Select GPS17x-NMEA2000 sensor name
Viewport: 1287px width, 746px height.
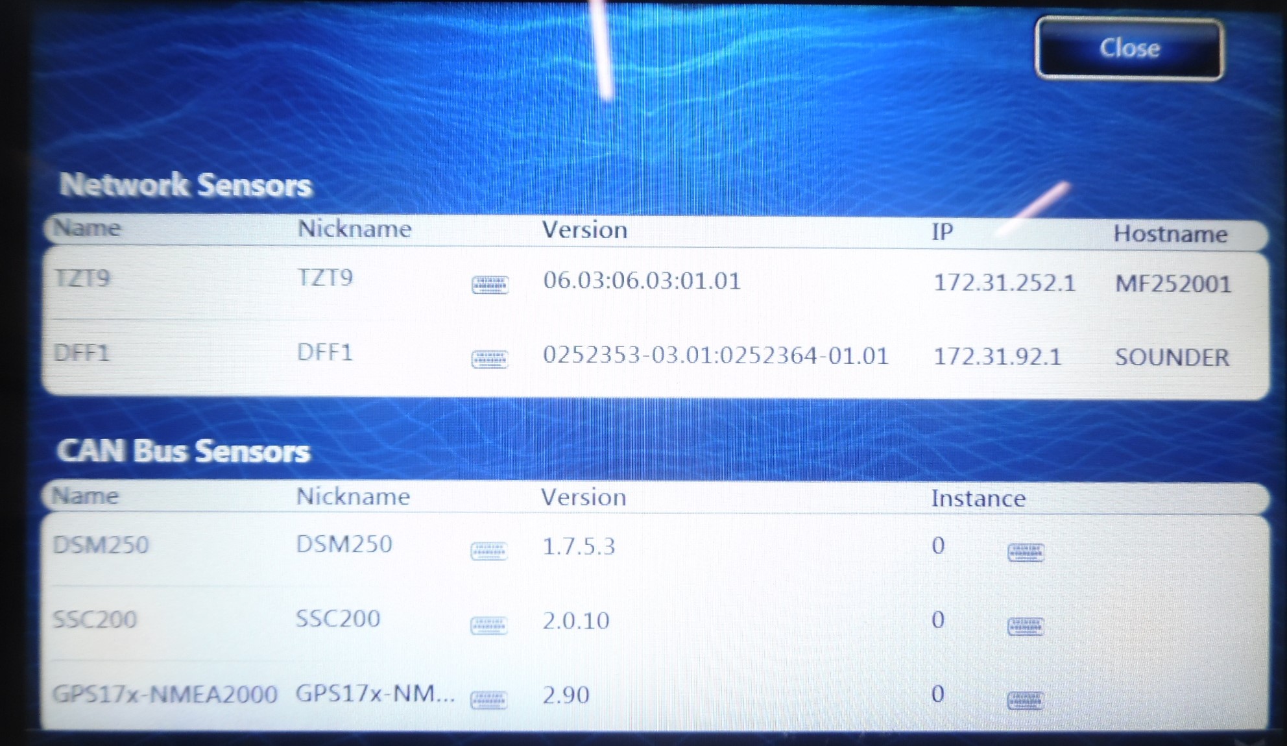165,695
